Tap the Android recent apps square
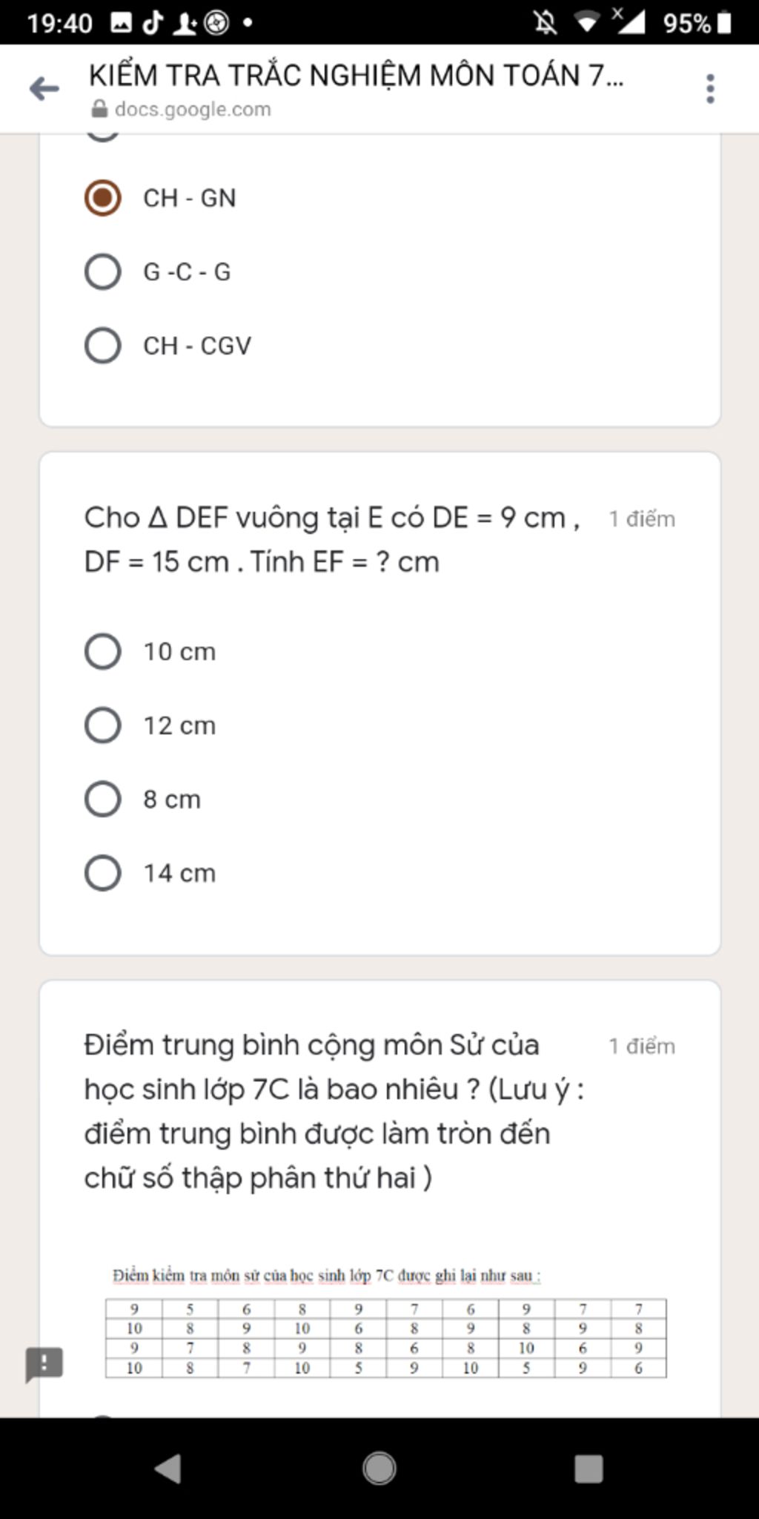The image size is (759, 1519). point(589,1469)
